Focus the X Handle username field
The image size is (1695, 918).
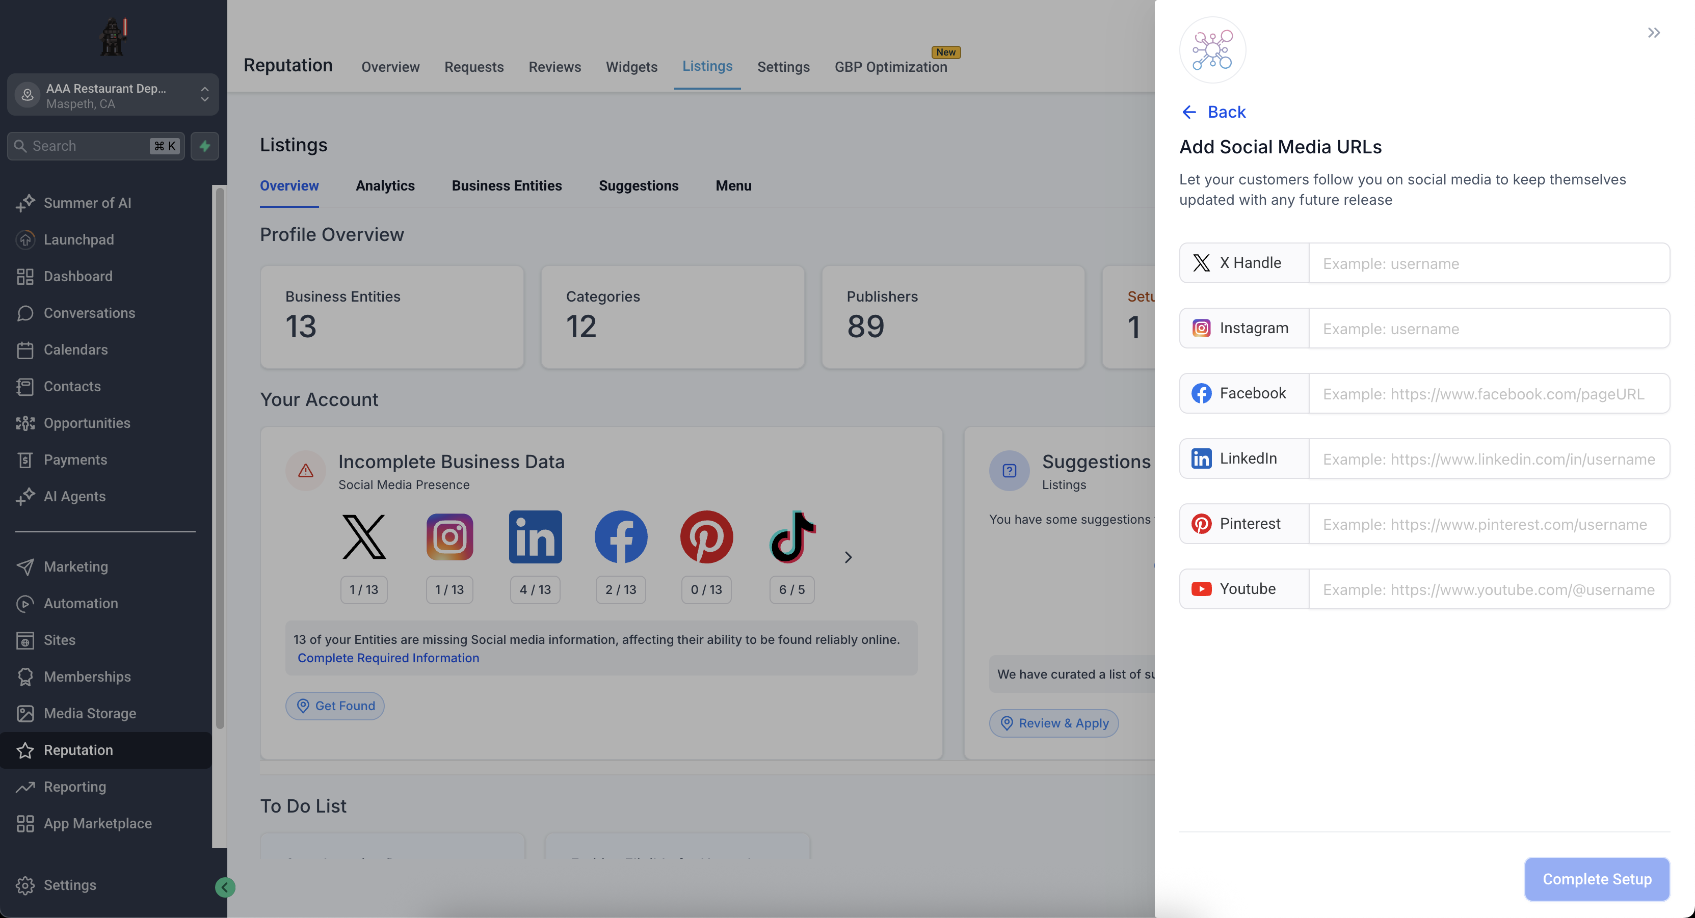tap(1489, 263)
